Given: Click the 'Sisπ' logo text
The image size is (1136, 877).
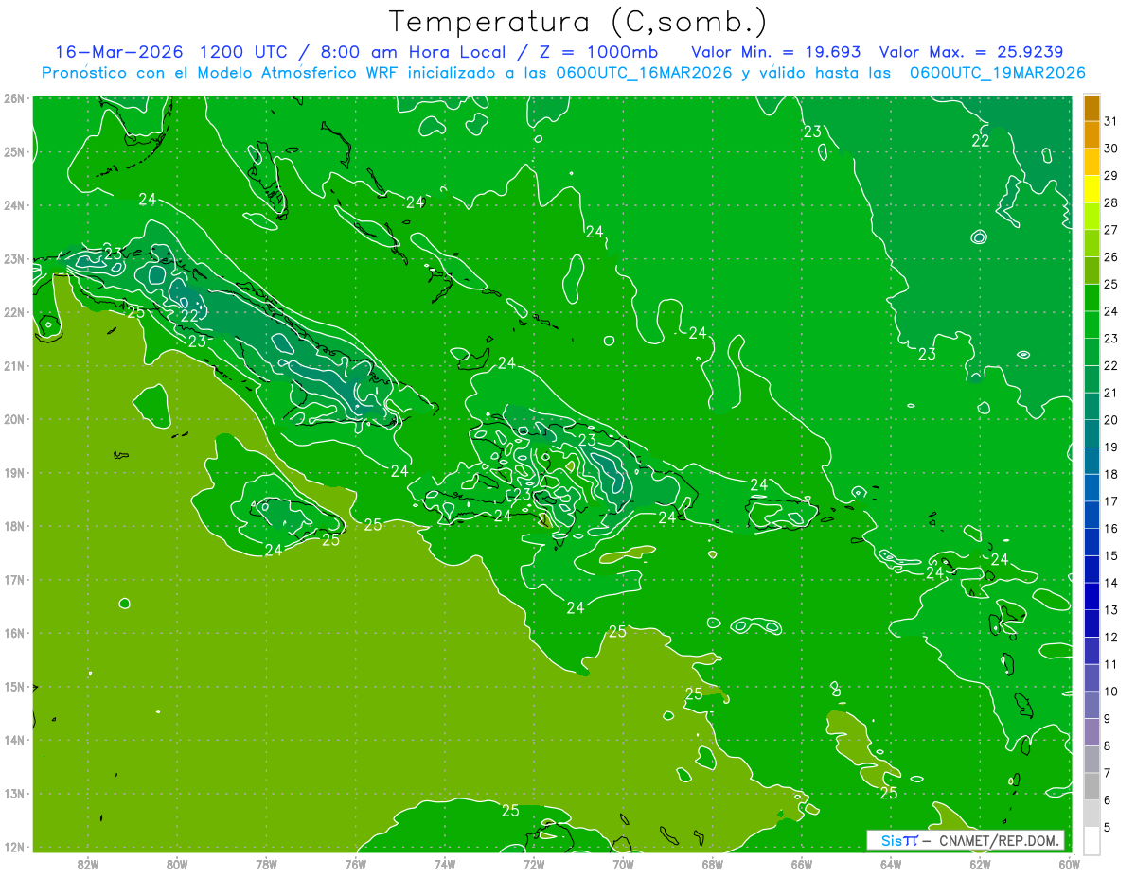Looking at the screenshot, I should pos(898,840).
